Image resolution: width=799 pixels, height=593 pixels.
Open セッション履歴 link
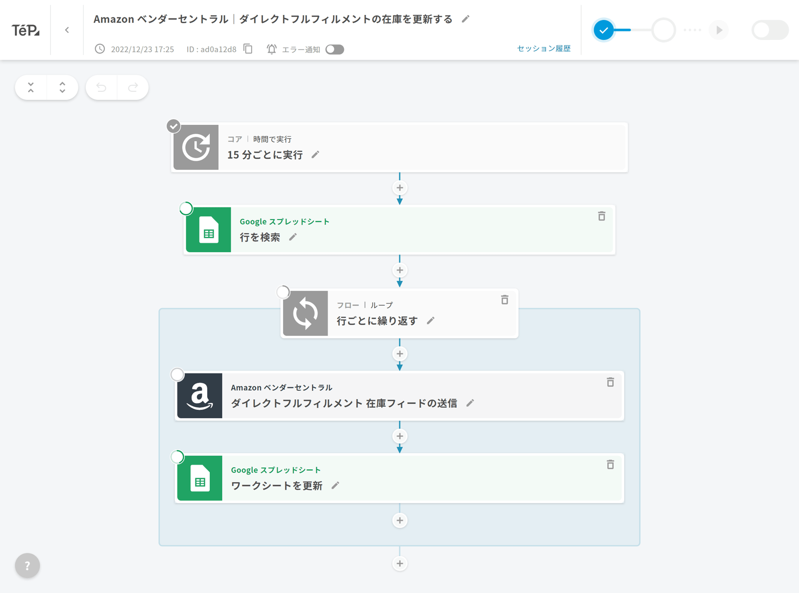pos(543,48)
